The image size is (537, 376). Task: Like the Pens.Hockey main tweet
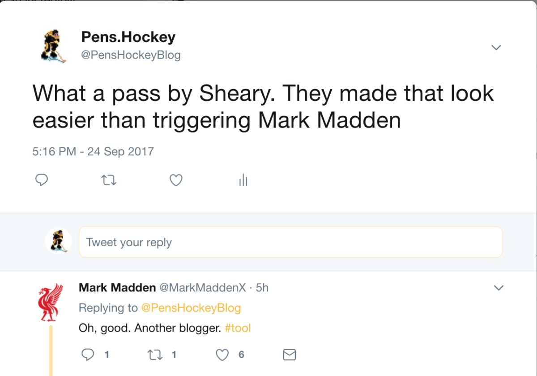coord(176,180)
